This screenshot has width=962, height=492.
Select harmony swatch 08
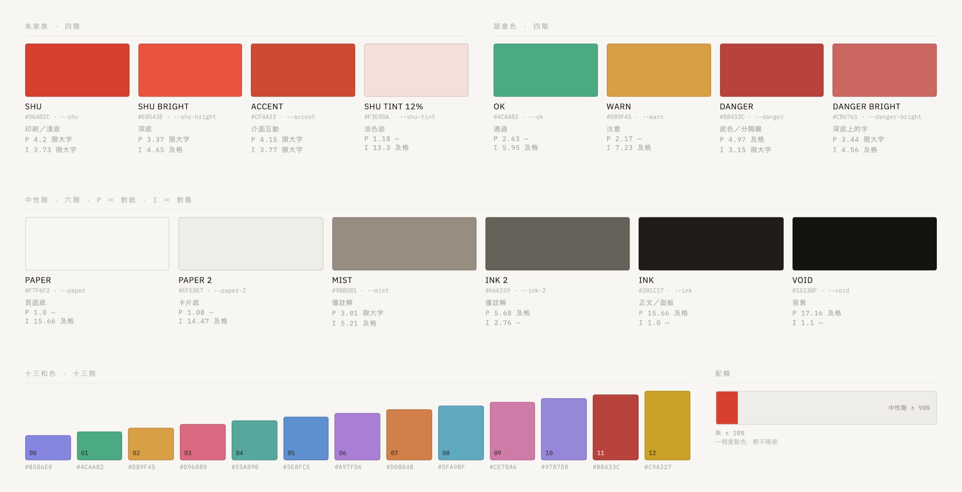click(x=461, y=433)
